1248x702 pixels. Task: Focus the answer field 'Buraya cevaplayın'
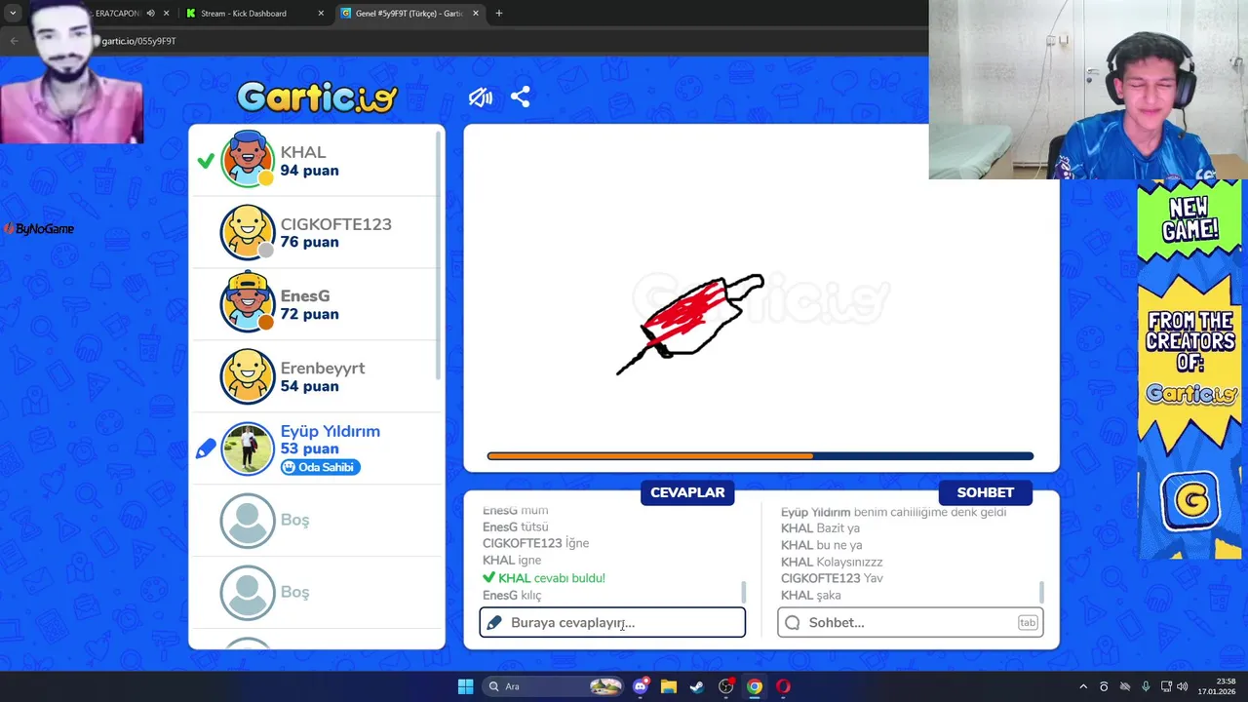(x=612, y=622)
